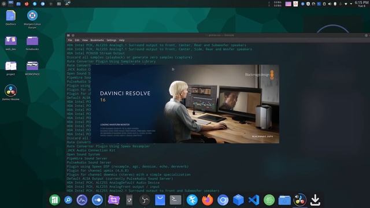Expand the hidden tray icons arrow

351,4
